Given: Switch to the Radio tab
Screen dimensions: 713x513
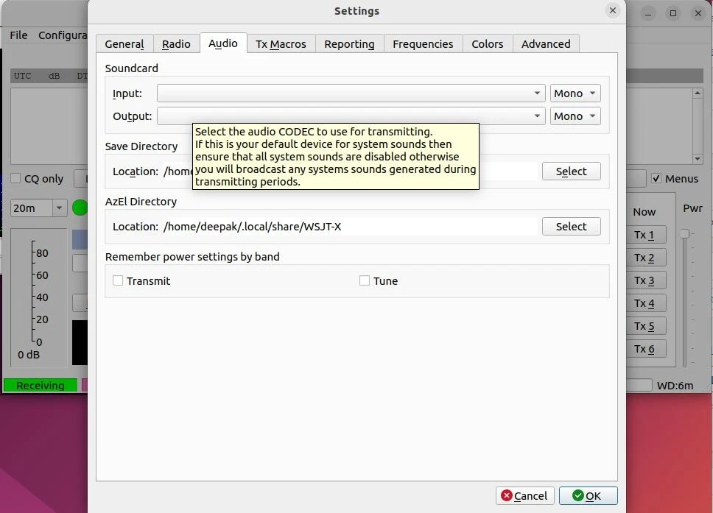Looking at the screenshot, I should pos(176,44).
